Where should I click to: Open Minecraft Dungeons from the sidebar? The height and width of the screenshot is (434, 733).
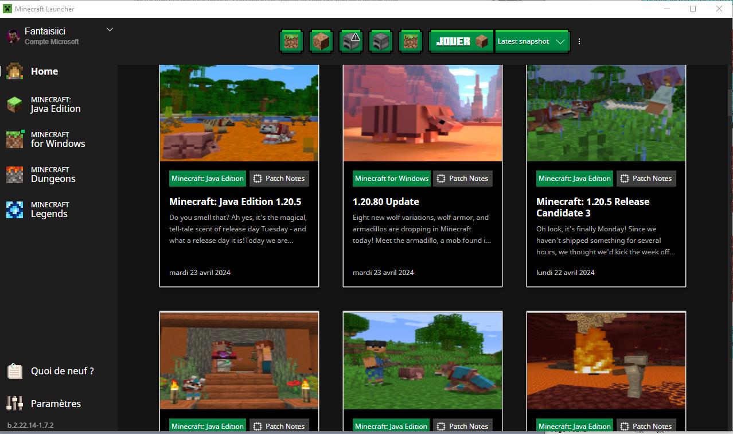click(x=53, y=175)
